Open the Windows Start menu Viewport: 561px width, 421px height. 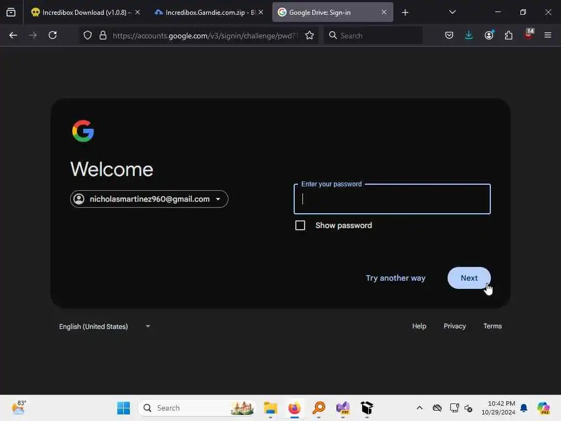click(x=124, y=408)
